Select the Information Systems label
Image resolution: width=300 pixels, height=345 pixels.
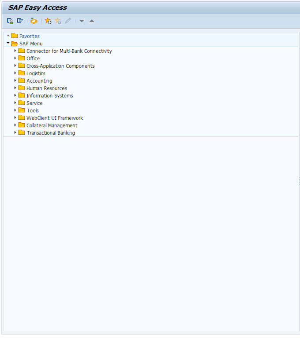tap(49, 96)
